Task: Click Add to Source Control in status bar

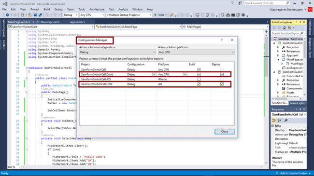Action: 293,173
